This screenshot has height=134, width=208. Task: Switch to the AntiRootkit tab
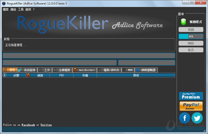85,70
